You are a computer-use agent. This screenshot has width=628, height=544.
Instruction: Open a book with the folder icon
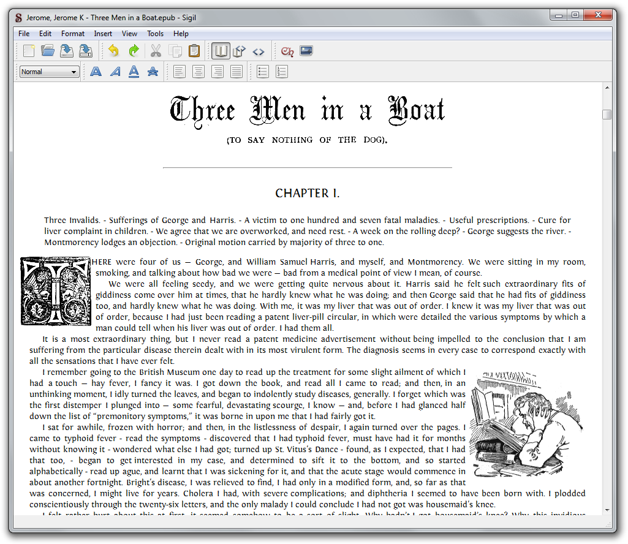(x=48, y=51)
